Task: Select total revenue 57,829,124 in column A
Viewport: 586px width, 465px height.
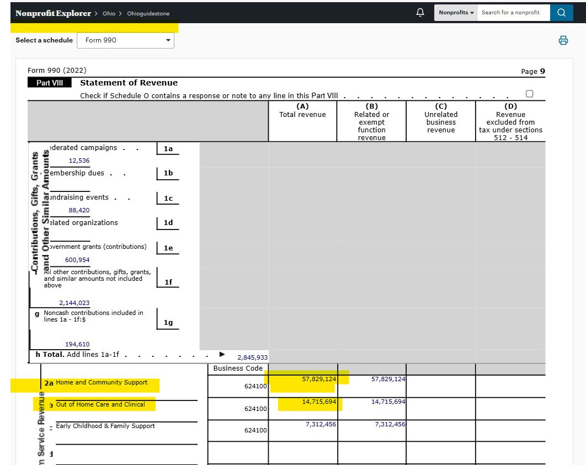Action: 319,379
